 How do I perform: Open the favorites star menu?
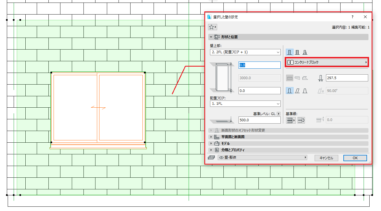pos(213,27)
